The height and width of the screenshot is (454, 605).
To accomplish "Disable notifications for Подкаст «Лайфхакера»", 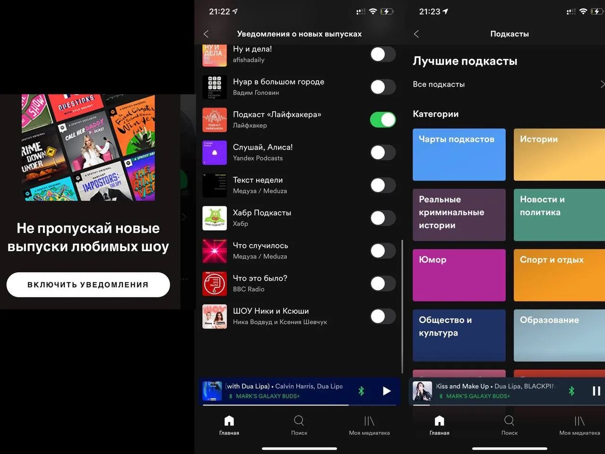I will (x=383, y=119).
